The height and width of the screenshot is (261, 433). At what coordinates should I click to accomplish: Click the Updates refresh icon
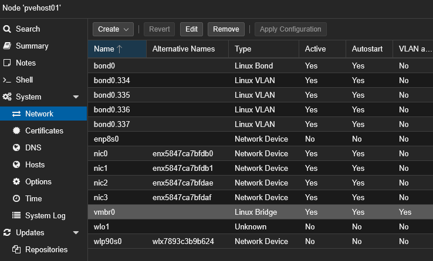pyautogui.click(x=7, y=232)
